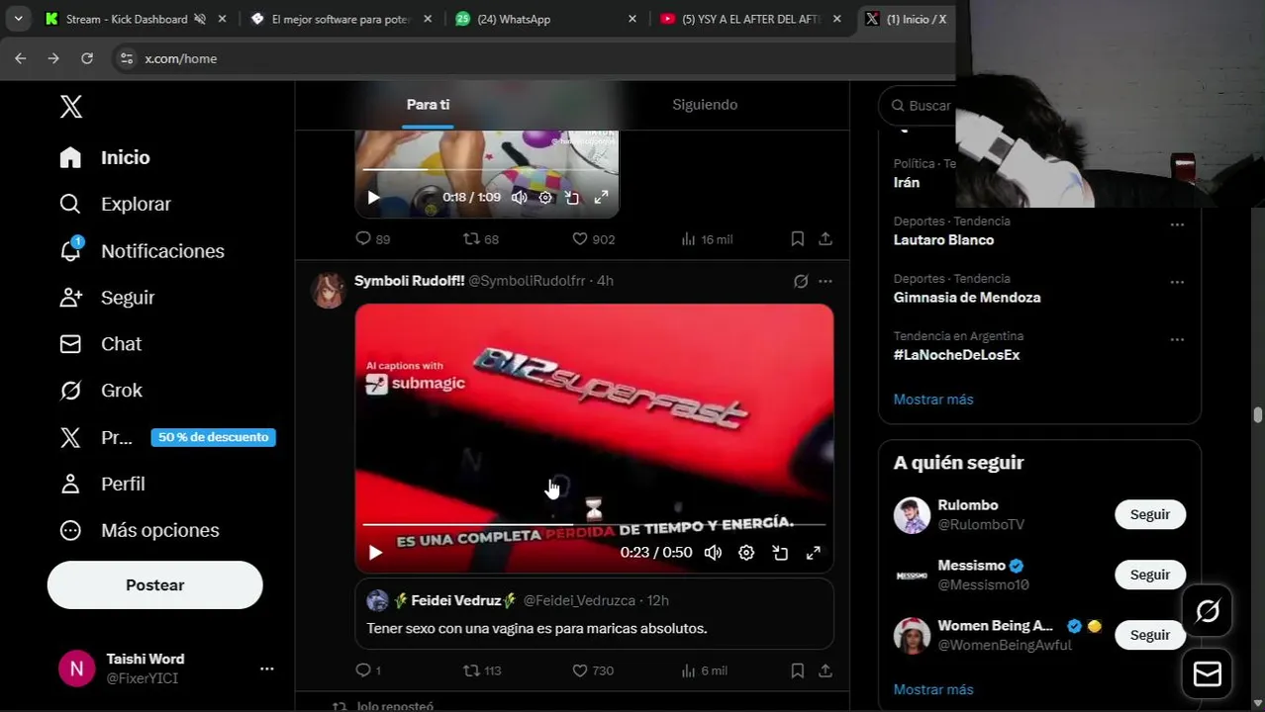Reload the page in browser
This screenshot has height=712, width=1265.
[87, 58]
